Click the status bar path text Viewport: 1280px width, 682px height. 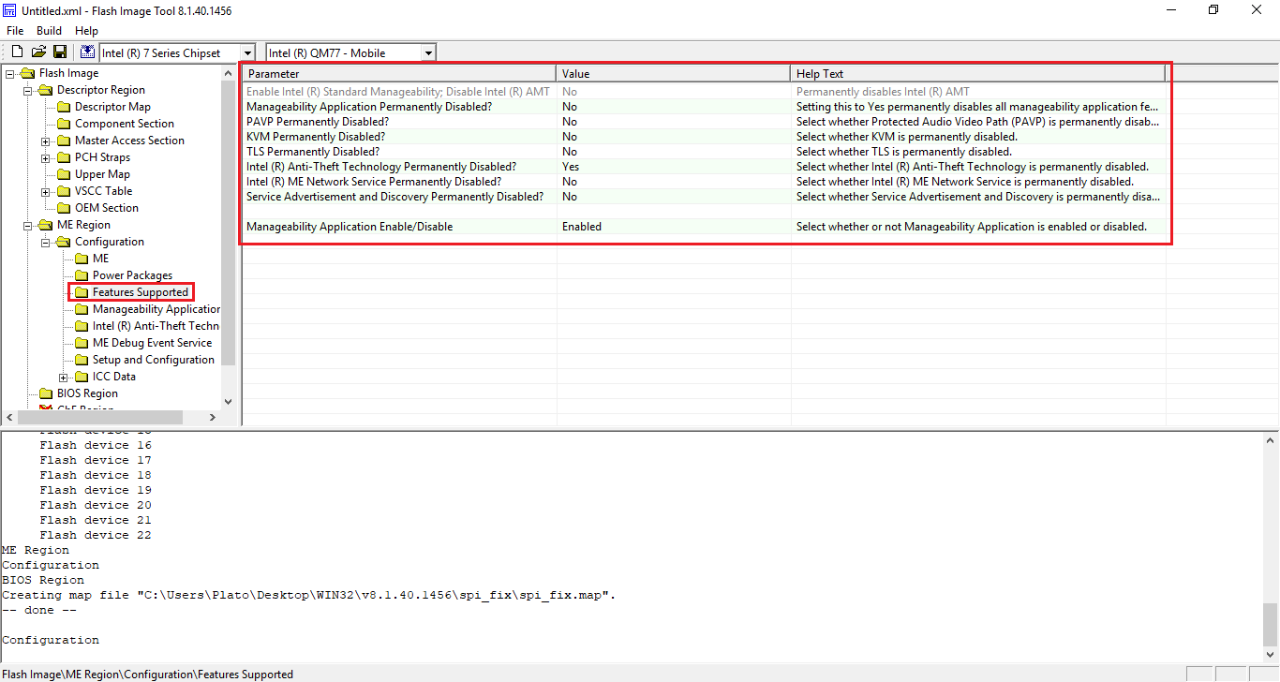click(x=147, y=675)
